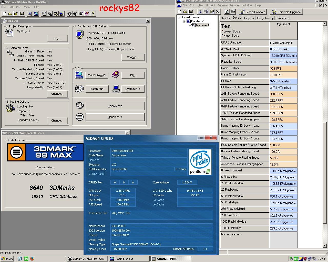Click New document icon in Result Browser toolbar

[x=179, y=12]
